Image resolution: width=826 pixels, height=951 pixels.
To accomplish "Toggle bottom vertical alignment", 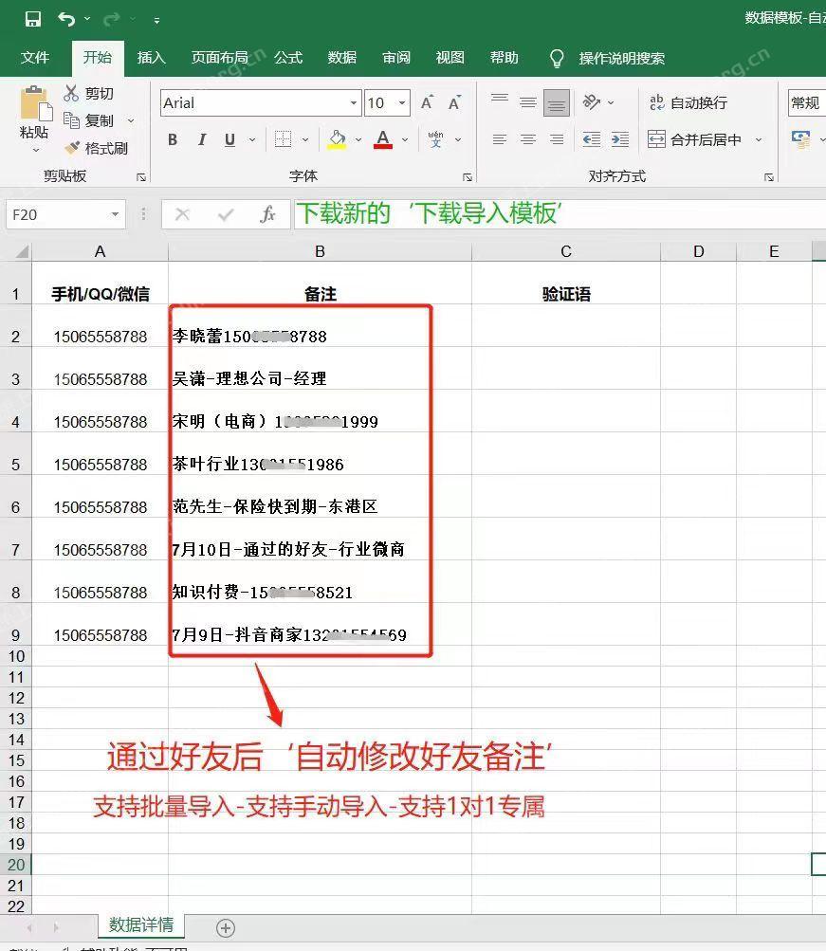I will [x=556, y=102].
